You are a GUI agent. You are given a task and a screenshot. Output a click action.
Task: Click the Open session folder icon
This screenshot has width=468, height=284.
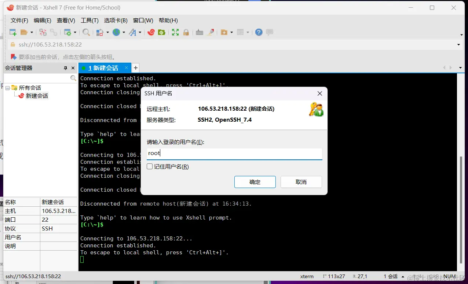tap(24, 32)
